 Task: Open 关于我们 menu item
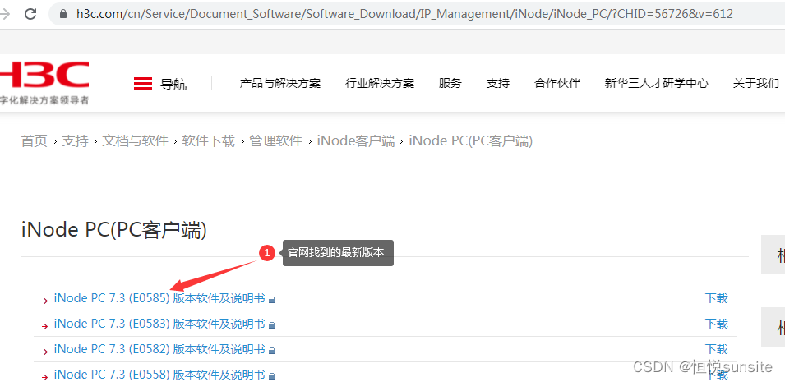[x=756, y=83]
